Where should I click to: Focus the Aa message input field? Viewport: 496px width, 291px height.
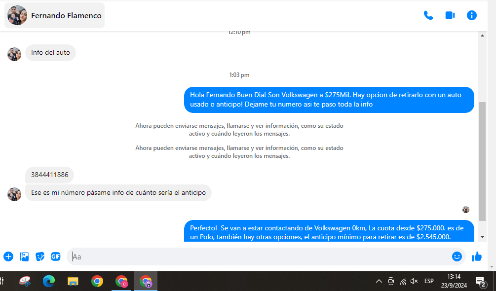pyautogui.click(x=259, y=256)
